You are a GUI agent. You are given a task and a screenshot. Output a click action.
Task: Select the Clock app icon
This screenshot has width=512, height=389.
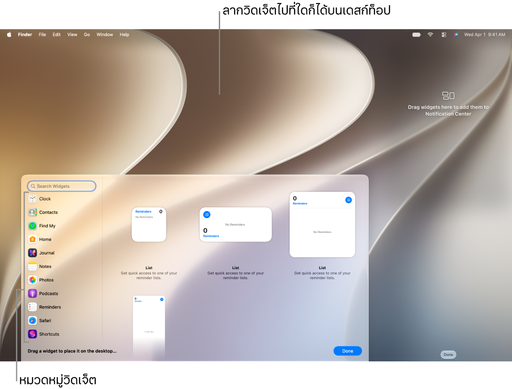pos(33,199)
